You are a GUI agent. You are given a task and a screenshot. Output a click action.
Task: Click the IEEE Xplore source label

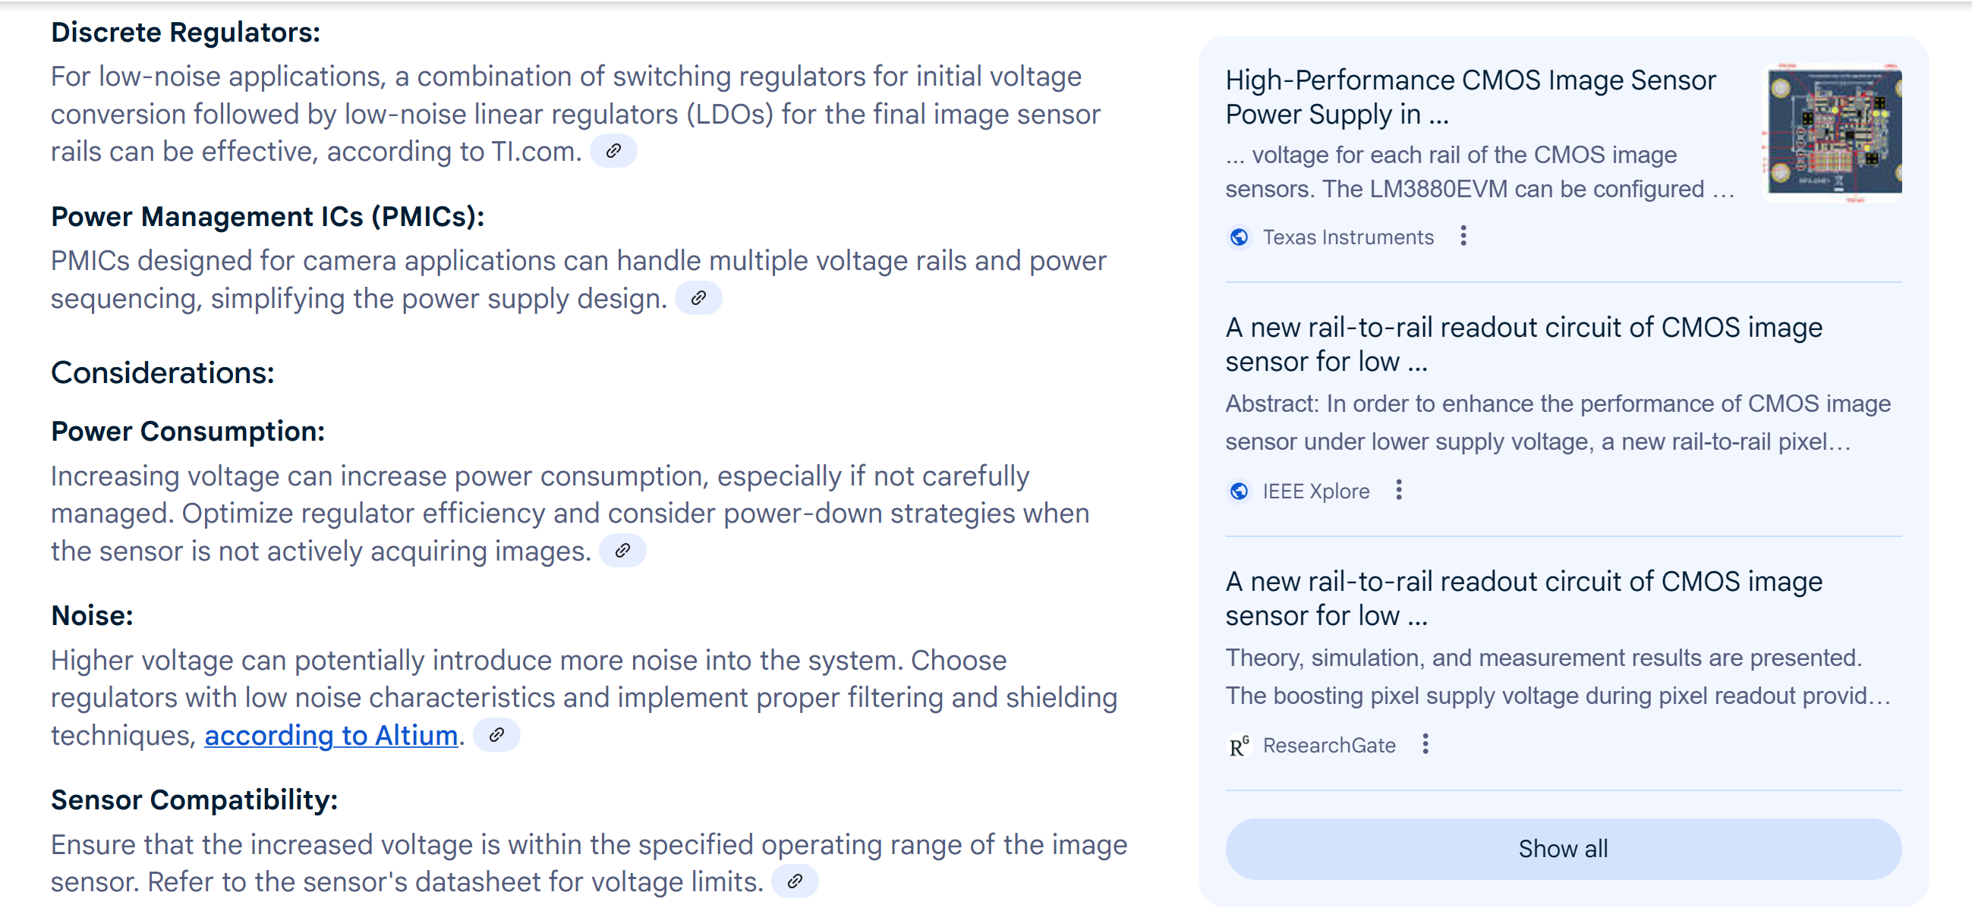(1316, 491)
